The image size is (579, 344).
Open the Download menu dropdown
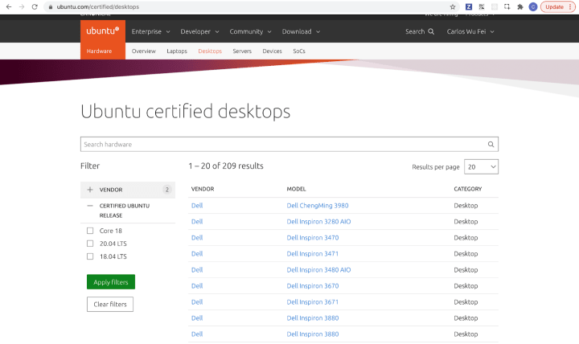click(x=301, y=31)
